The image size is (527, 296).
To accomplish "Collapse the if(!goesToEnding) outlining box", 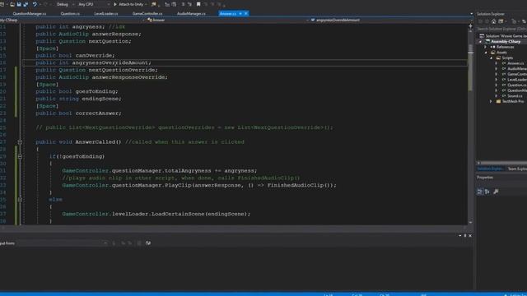I will [20, 156].
